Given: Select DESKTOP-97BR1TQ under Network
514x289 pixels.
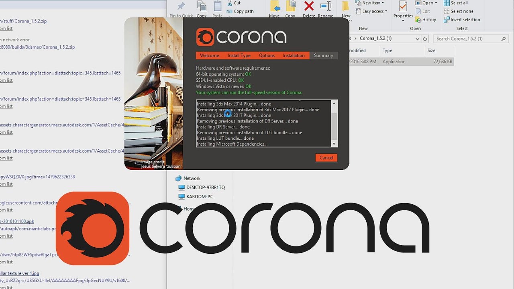Looking at the screenshot, I should coord(206,187).
